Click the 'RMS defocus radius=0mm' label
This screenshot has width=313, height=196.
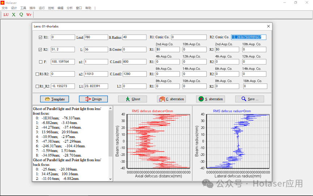(x=232, y=111)
